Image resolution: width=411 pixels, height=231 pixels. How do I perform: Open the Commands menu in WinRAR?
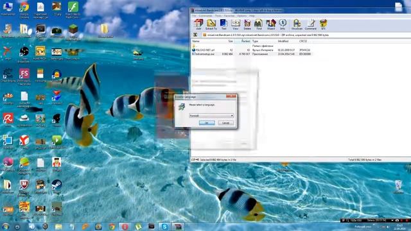(x=205, y=15)
